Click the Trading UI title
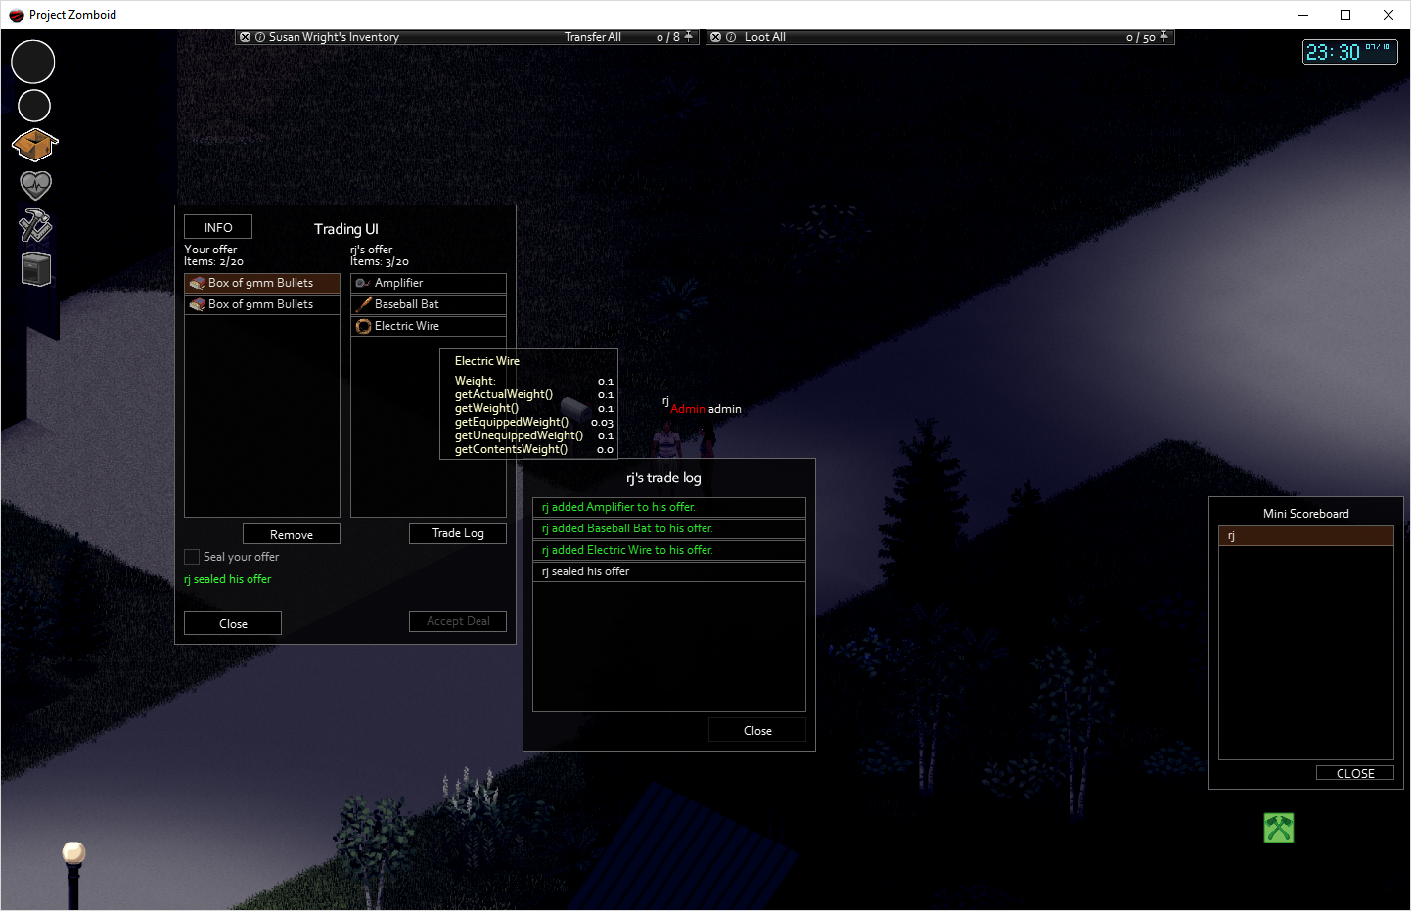 pos(345,229)
